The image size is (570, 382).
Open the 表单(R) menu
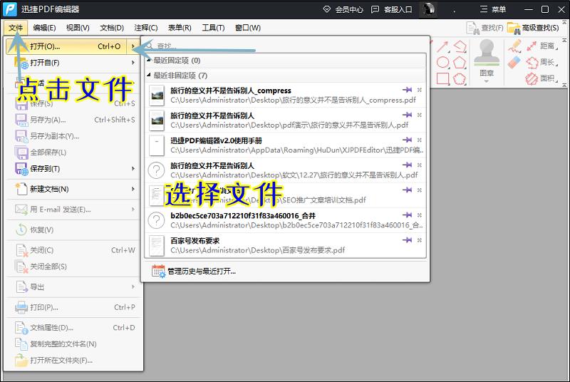click(180, 28)
